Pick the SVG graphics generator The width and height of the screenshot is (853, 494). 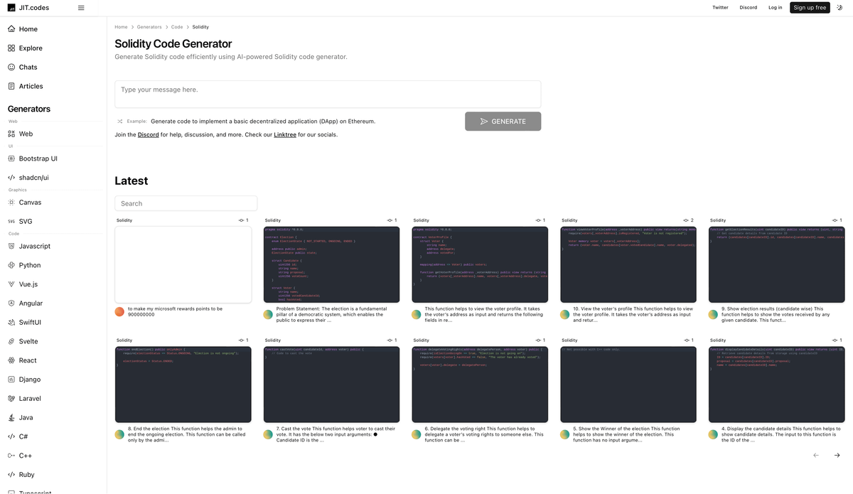point(25,222)
